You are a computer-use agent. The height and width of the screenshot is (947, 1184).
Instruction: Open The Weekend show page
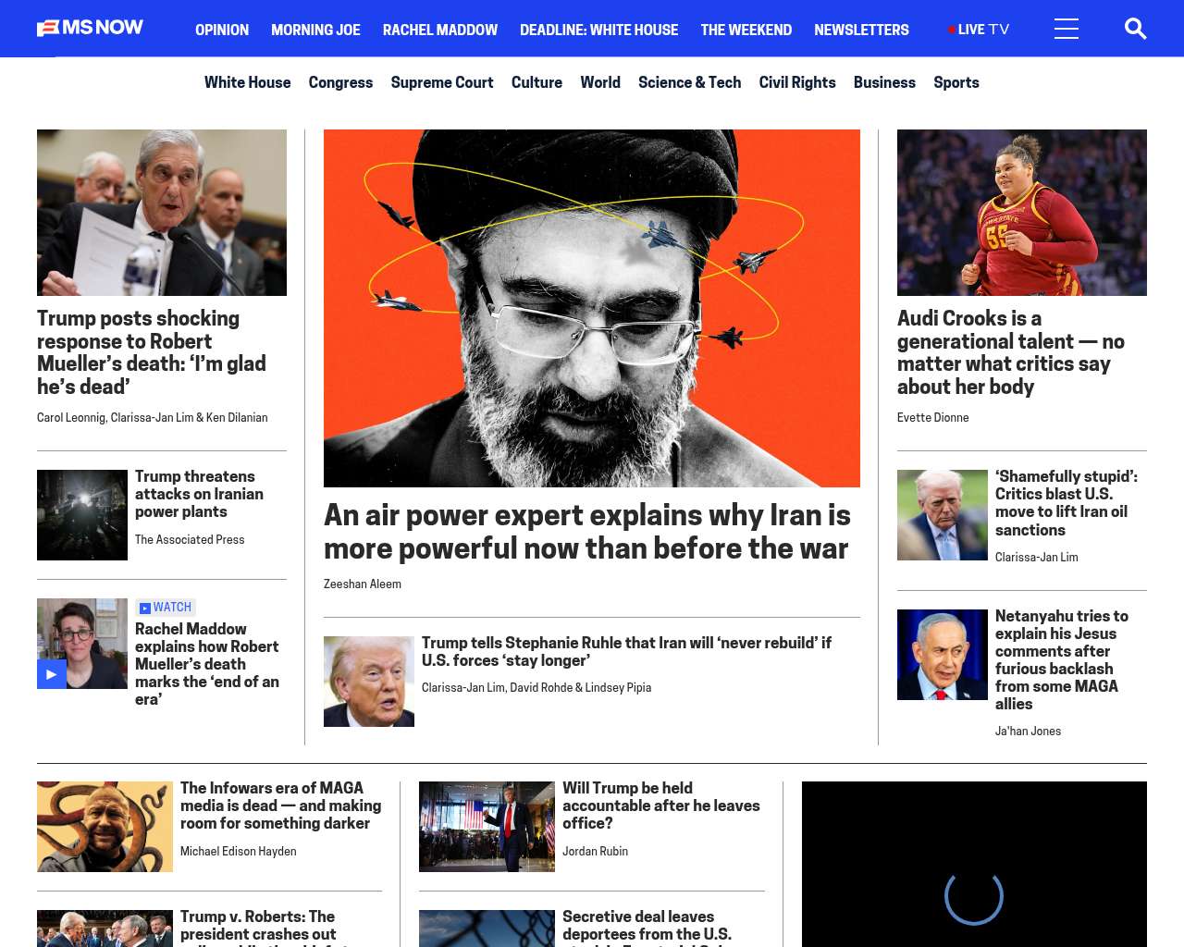(x=746, y=30)
